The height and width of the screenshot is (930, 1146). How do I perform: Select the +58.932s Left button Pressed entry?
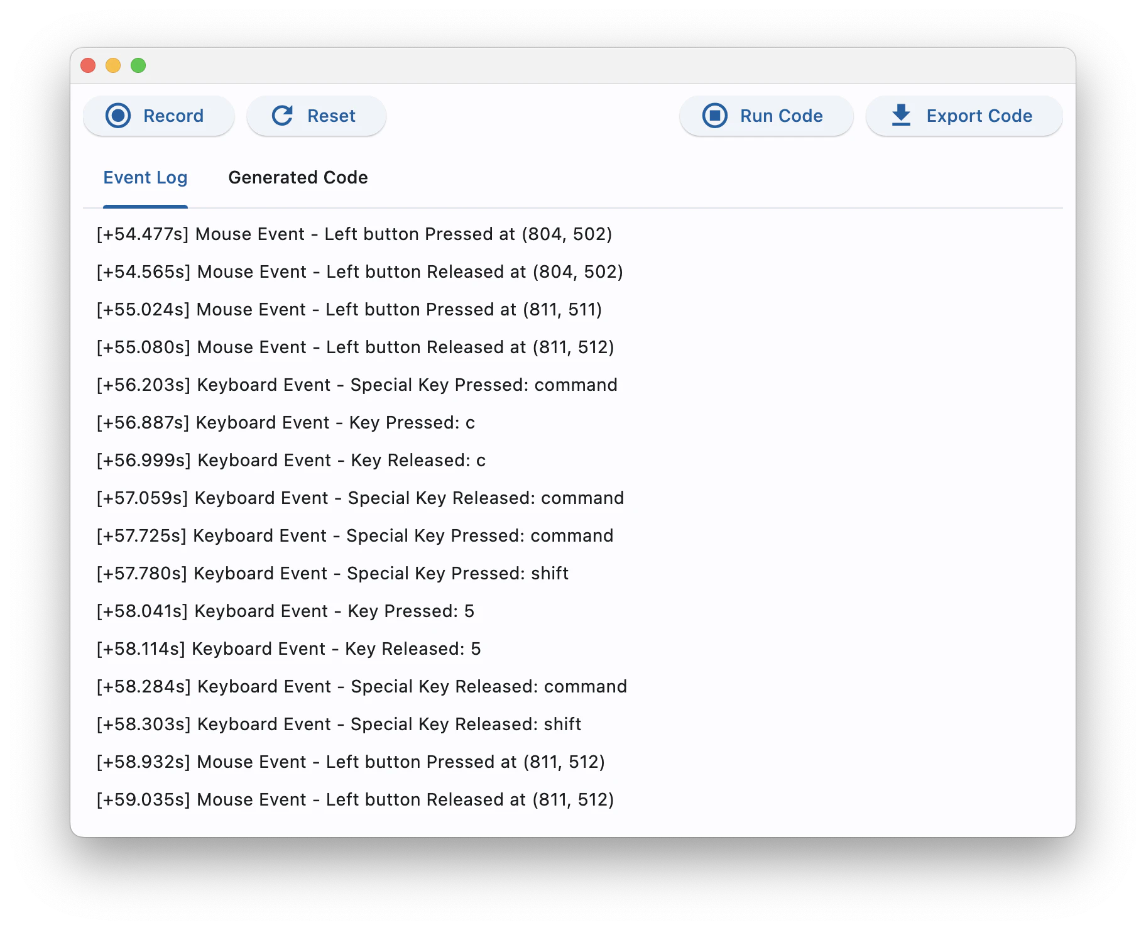click(x=351, y=762)
